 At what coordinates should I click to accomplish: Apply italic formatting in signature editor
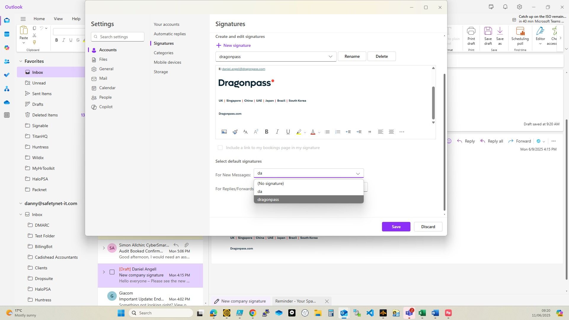pos(277,132)
